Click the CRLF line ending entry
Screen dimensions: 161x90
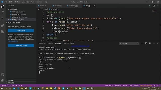[130, 86]
